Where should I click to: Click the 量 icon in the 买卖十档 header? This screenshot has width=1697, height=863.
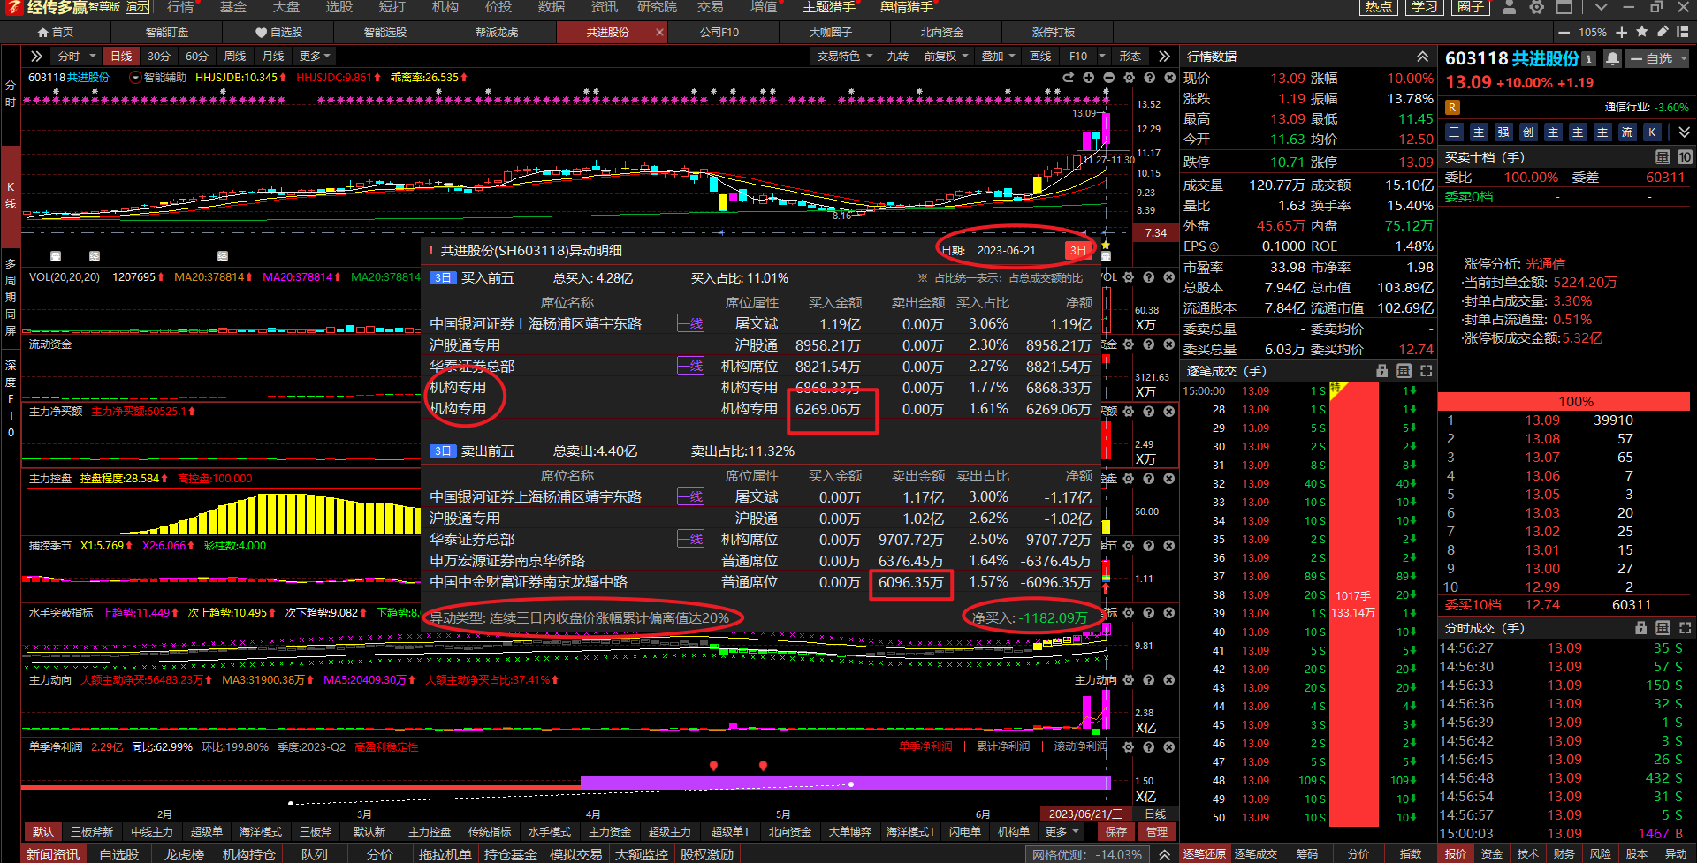pyautogui.click(x=1663, y=157)
